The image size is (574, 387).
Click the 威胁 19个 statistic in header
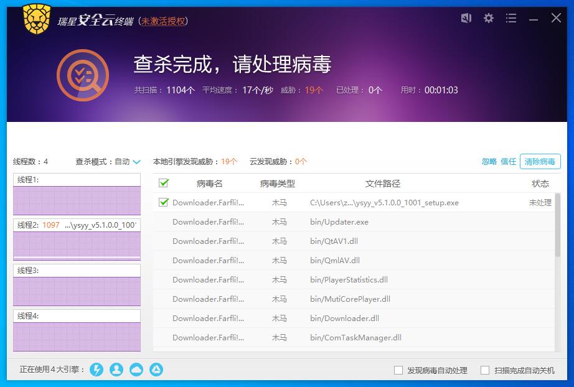[302, 90]
